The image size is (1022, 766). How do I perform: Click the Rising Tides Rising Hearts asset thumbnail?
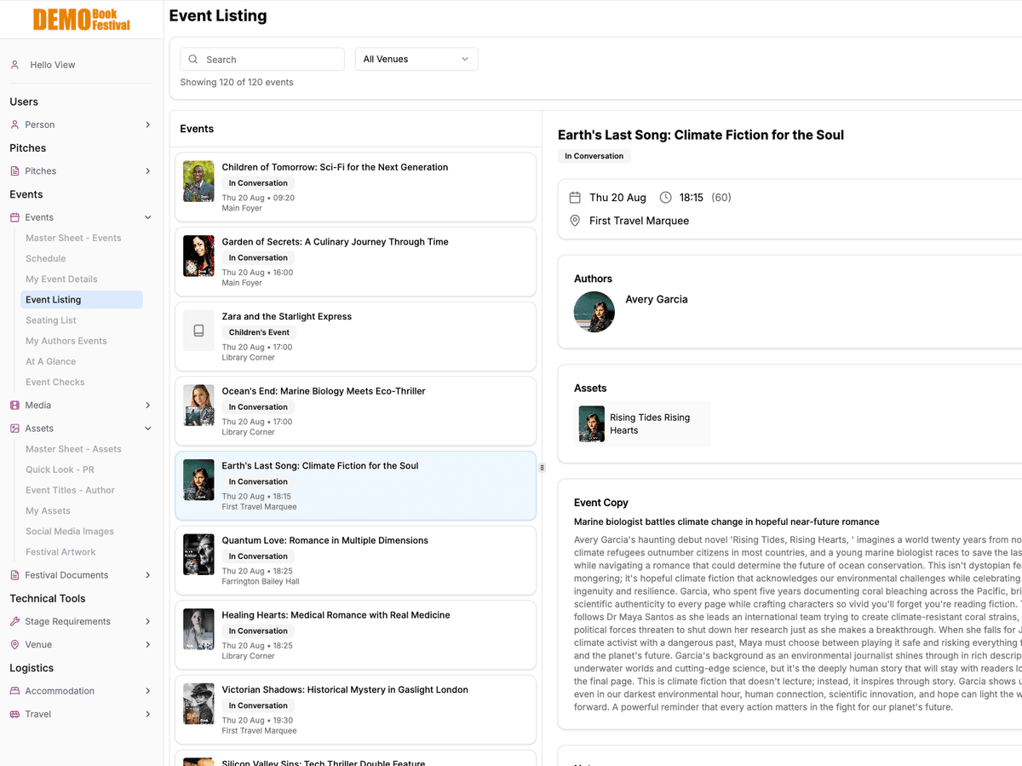(591, 423)
